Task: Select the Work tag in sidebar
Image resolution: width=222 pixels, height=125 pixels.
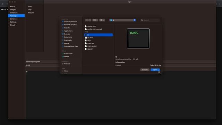Action: point(66,71)
